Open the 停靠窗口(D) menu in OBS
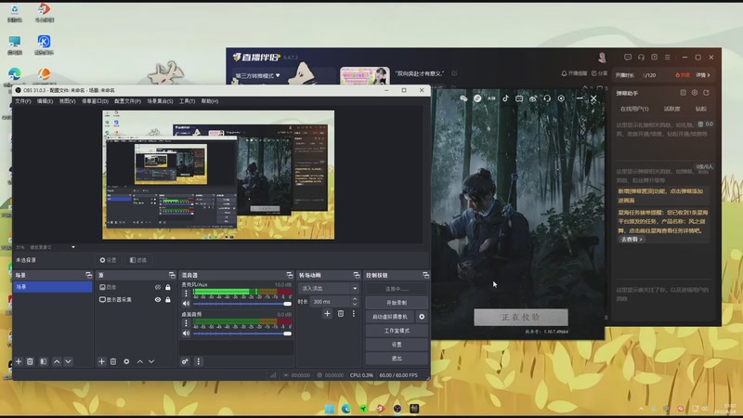Viewport: 743px width, 418px height. pos(95,101)
